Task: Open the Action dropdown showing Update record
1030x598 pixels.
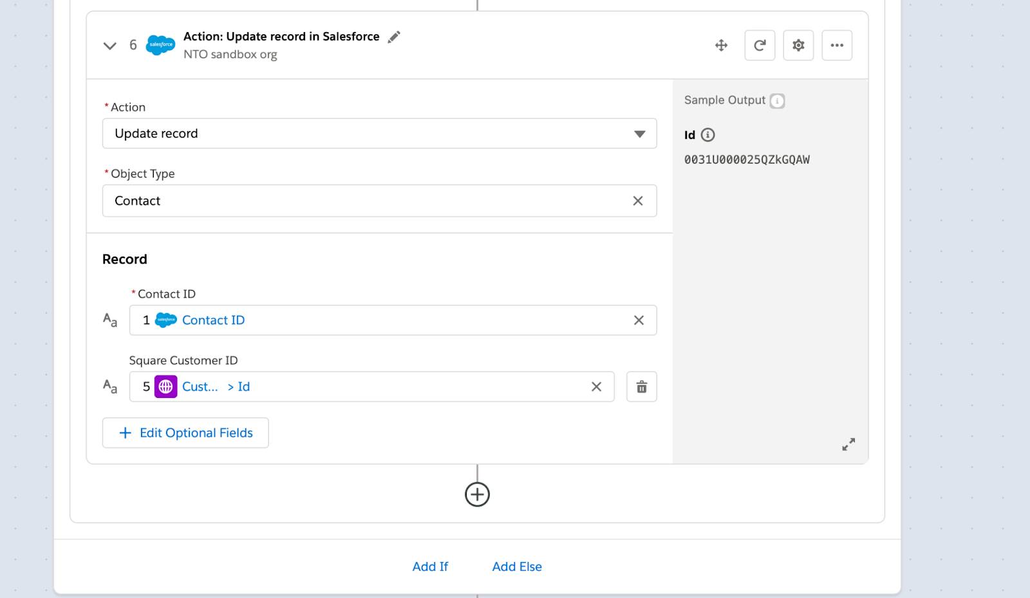Action: point(380,134)
